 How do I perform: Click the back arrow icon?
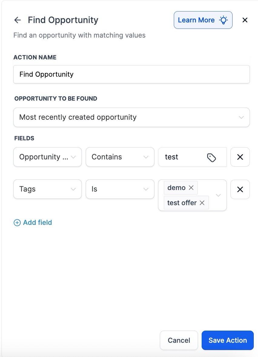(18, 20)
